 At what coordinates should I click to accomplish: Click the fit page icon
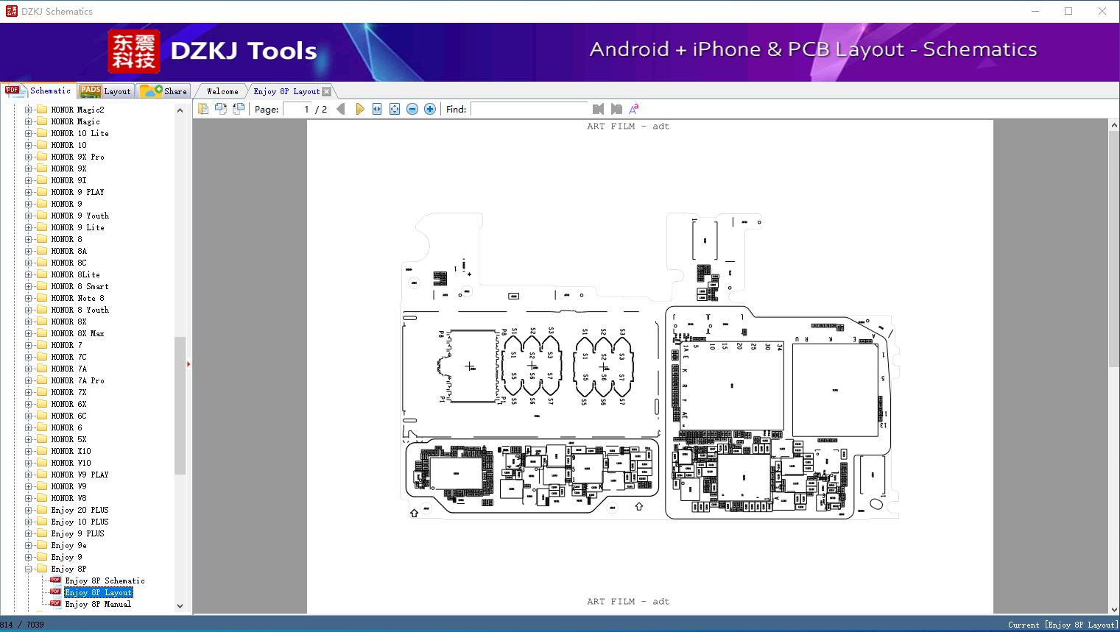tap(395, 109)
